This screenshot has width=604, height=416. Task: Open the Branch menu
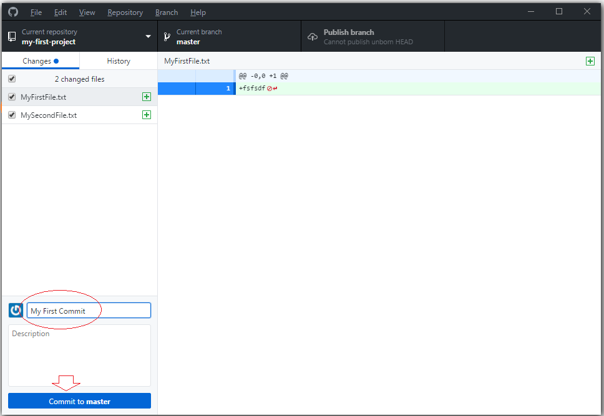click(167, 12)
